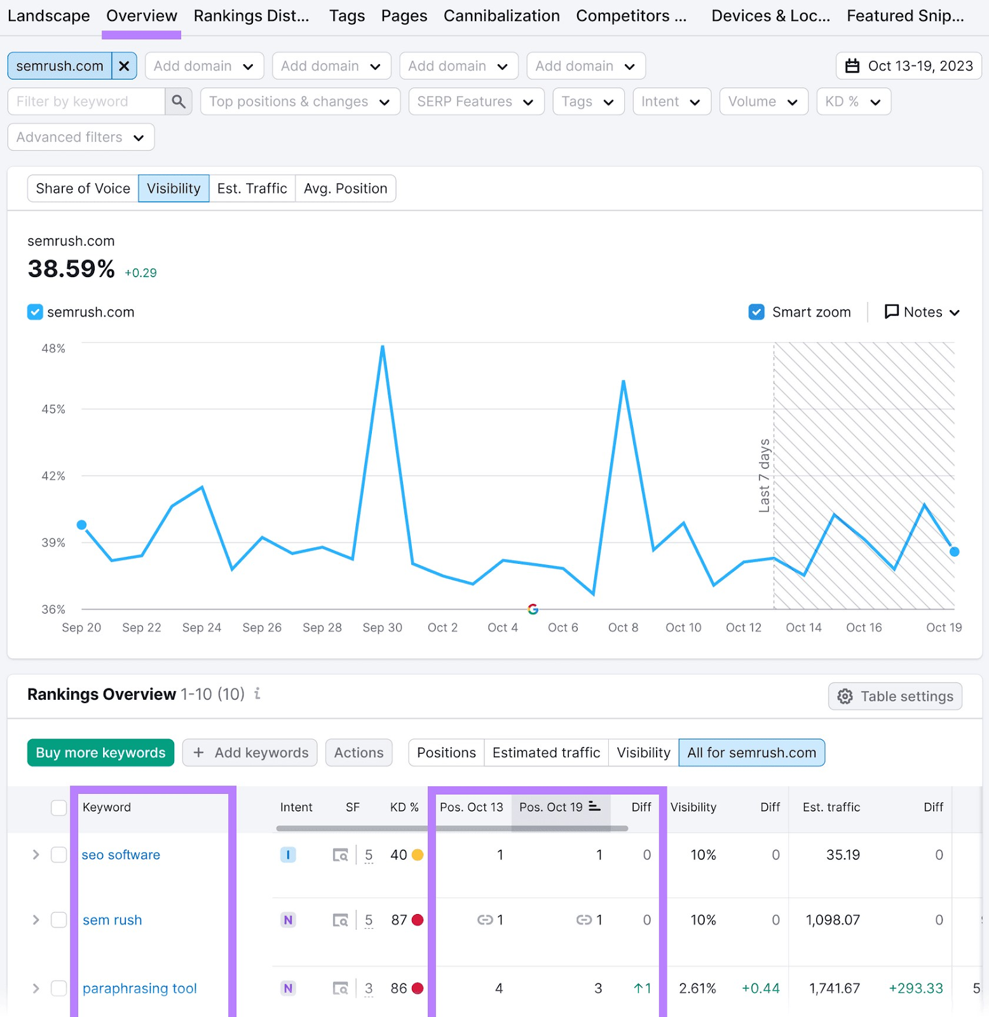Click the sort icon on Pos. Oct 19
The width and height of the screenshot is (989, 1017).
pyautogui.click(x=594, y=807)
